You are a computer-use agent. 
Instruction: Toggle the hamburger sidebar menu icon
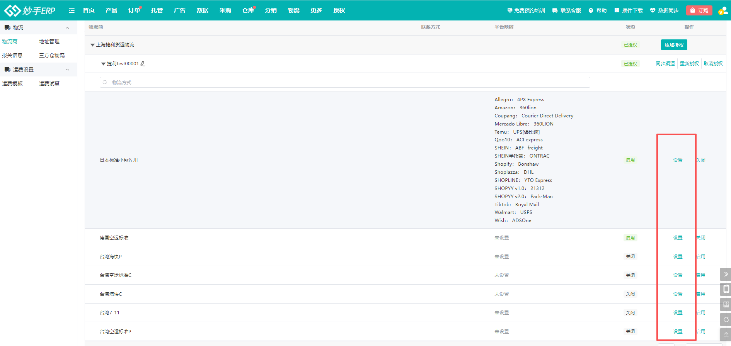coord(72,10)
